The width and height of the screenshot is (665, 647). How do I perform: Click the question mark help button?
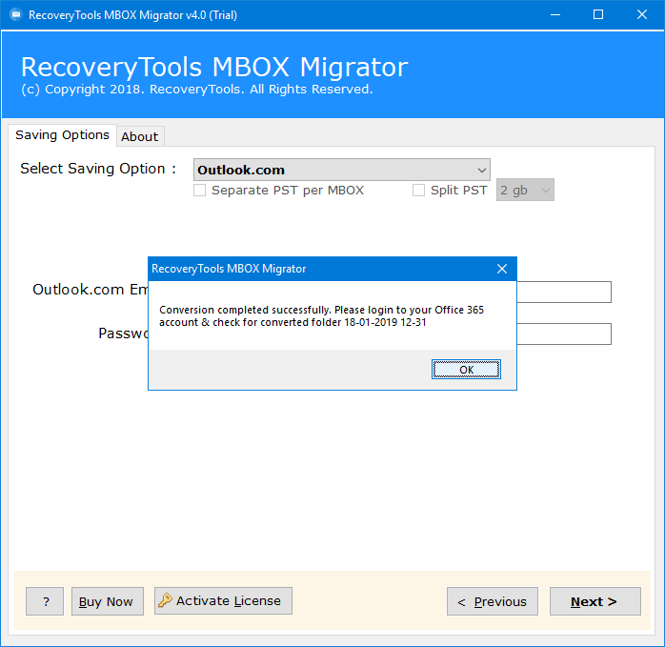coord(45,601)
